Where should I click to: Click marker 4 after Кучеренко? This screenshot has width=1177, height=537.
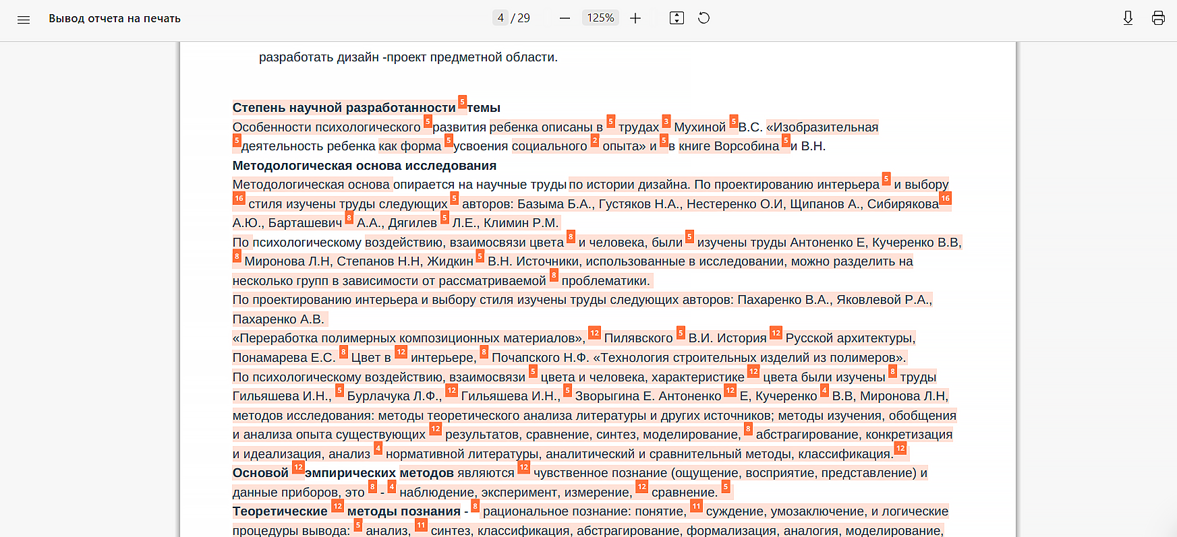coord(824,390)
